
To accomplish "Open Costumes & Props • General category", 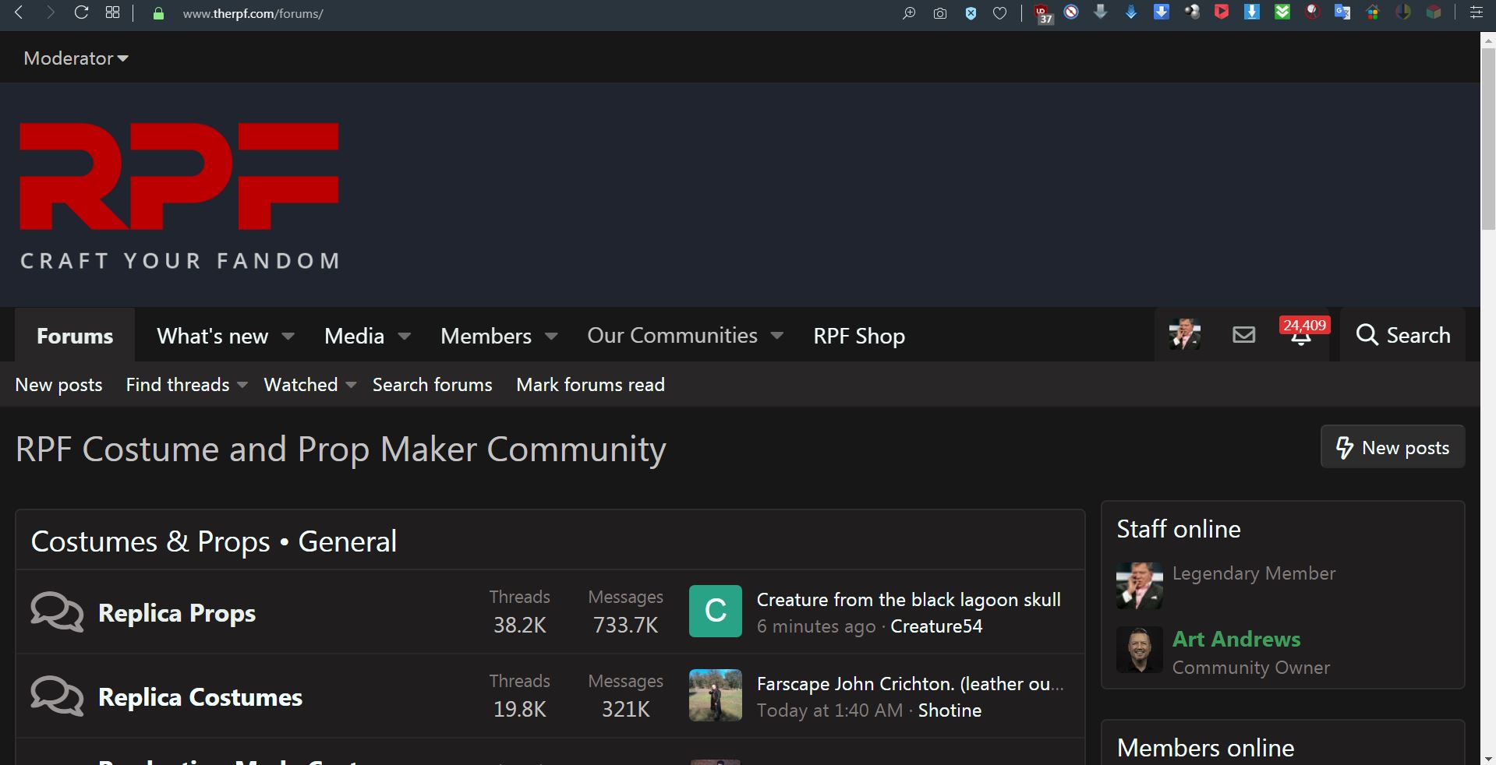I will [214, 541].
